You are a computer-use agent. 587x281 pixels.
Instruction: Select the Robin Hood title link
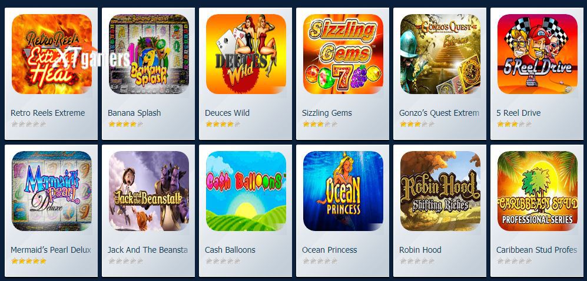pyautogui.click(x=420, y=250)
